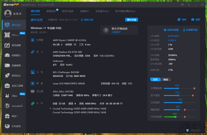Switch to the 显卡性能设置(Beta) tab

pos(125,11)
